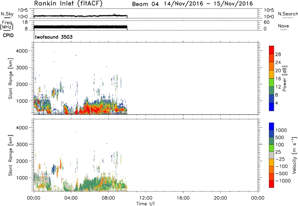Click the 16:00 time axis label
Screen dimensions: 298x206
(x=183, y=198)
